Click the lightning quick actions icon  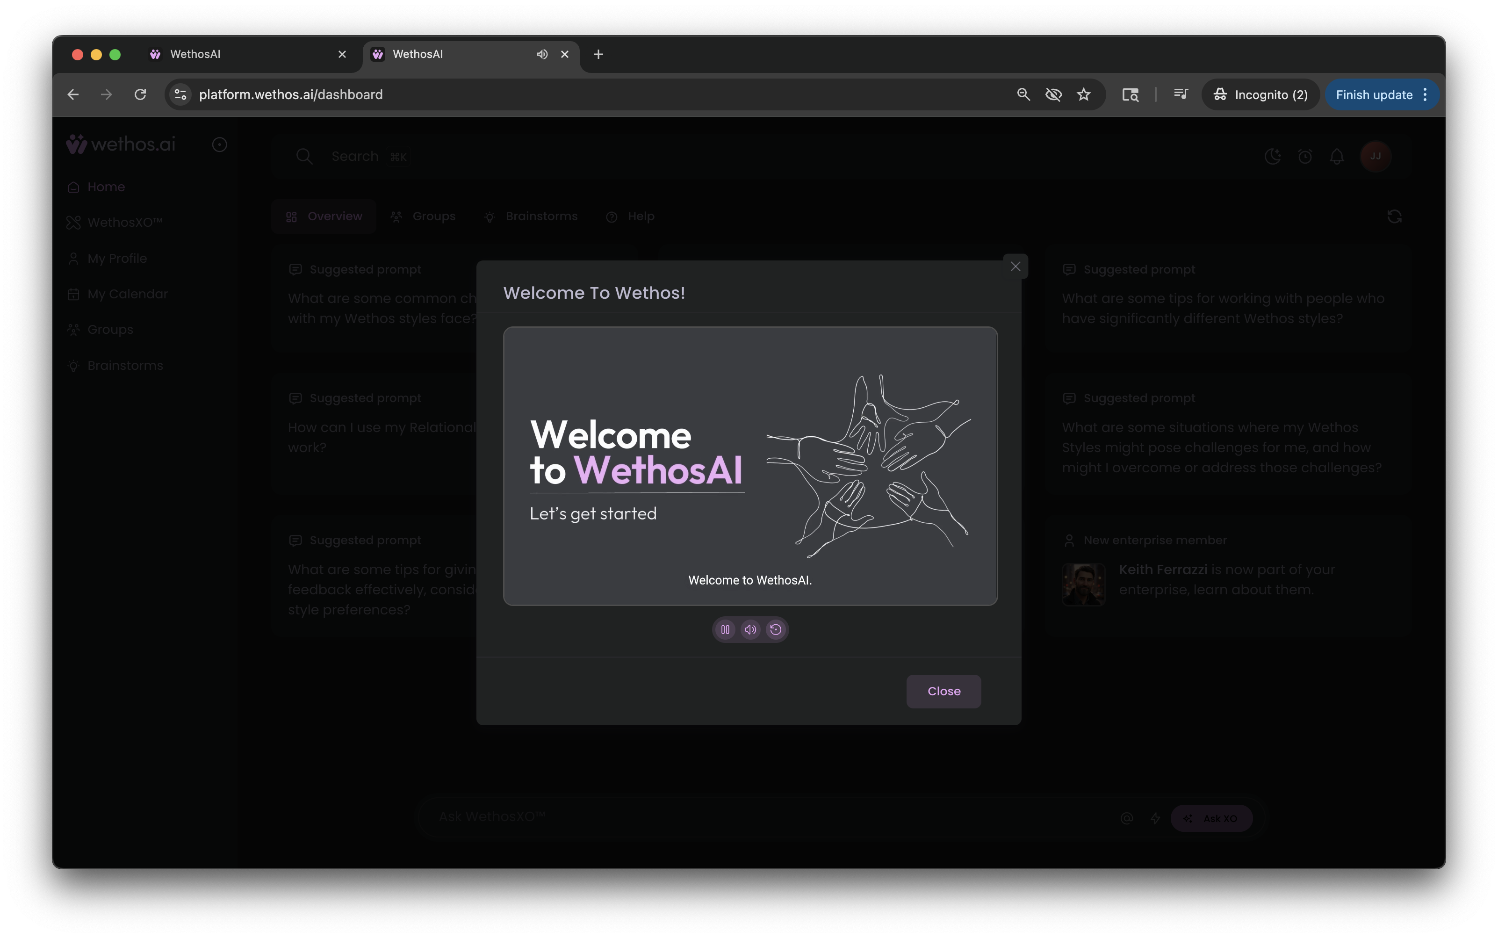pos(1155,818)
